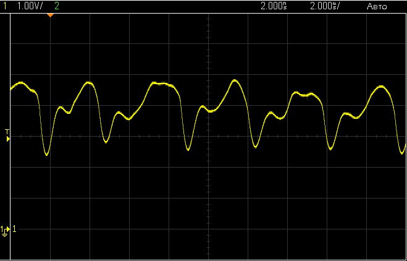
Task: Click the 2.000 time delay readout
Action: (274, 6)
